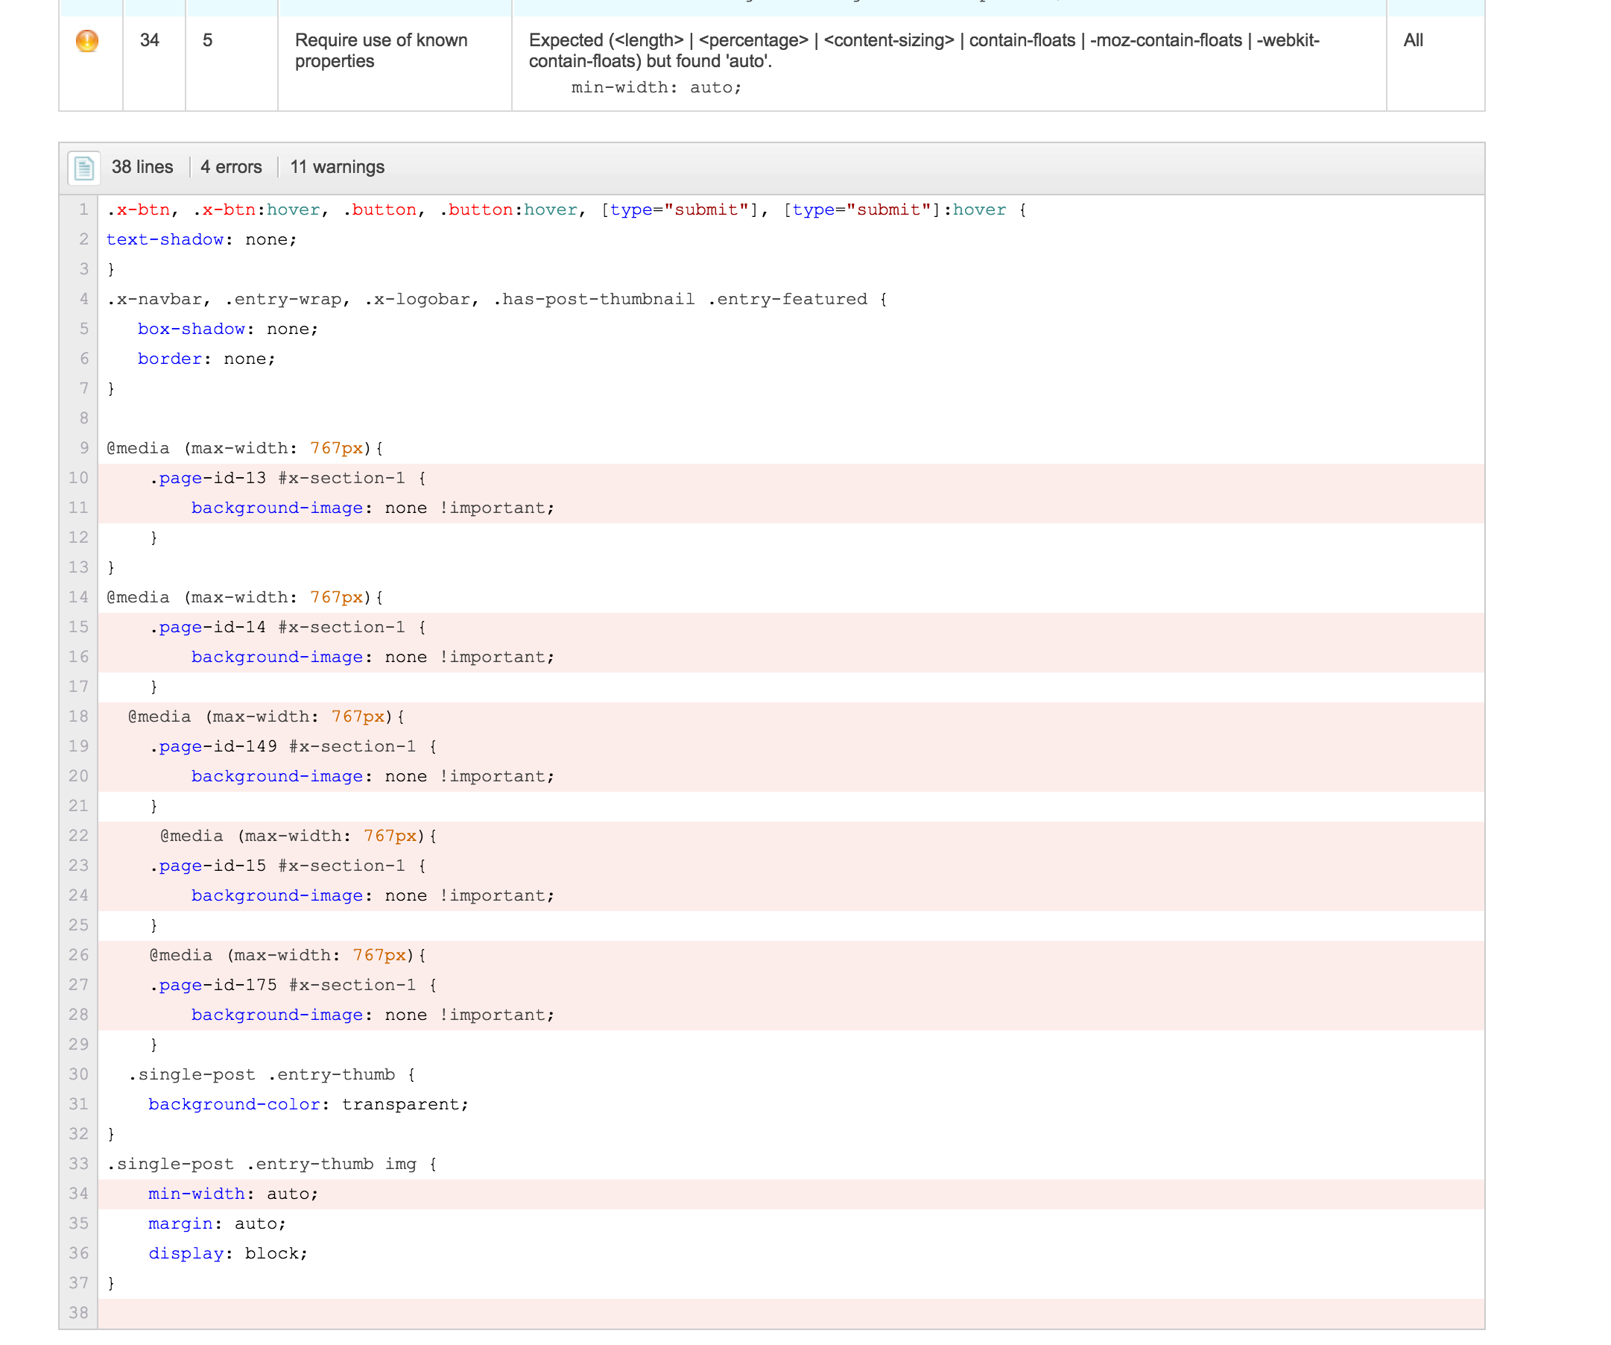Click the 'All' browsers cell in warning row
This screenshot has height=1345, width=1611.
[x=1413, y=41]
